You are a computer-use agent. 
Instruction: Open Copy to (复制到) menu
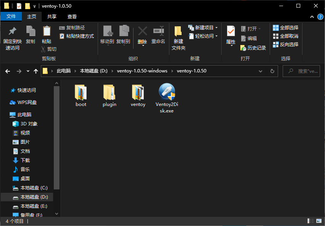123,35
